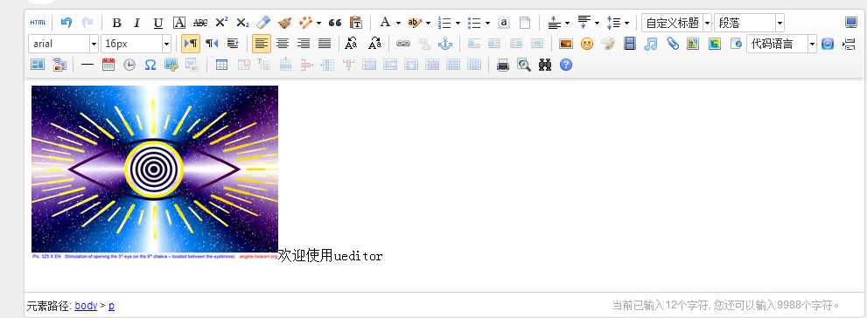Image resolution: width=867 pixels, height=318 pixels.
Task: Expand ordered list style arrow
Action: pos(458,24)
